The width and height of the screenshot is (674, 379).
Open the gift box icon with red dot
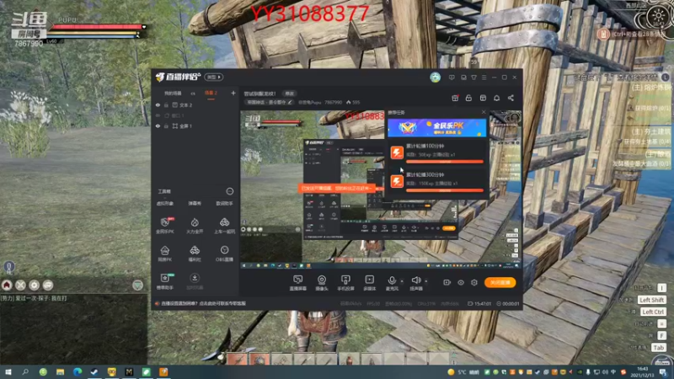coord(455,98)
